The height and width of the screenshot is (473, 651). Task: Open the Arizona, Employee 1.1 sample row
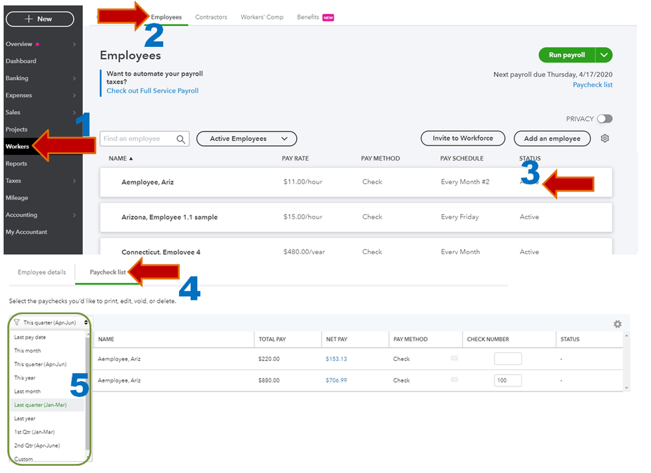356,217
